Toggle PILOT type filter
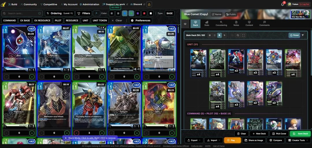The width and height of the screenshot is (312, 148). 58,21
